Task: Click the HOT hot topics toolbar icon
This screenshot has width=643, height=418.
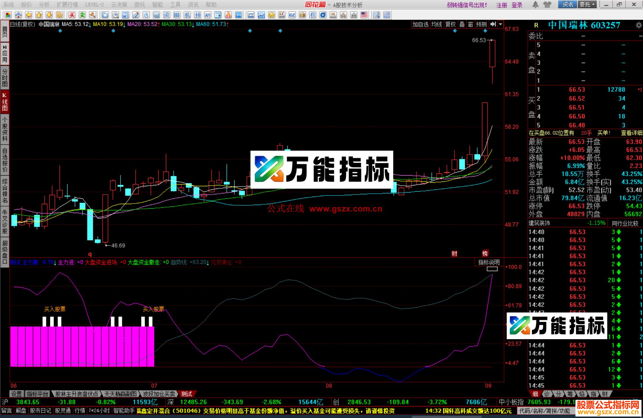Action: point(228,14)
